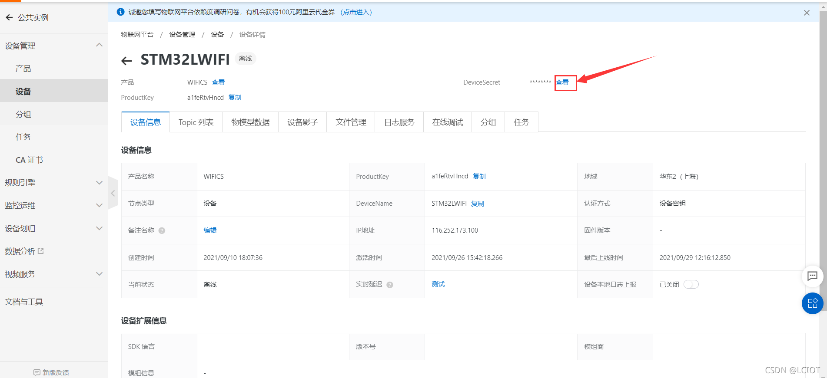Click help icon next to 备注名称
This screenshot has height=378, width=827.
[162, 230]
